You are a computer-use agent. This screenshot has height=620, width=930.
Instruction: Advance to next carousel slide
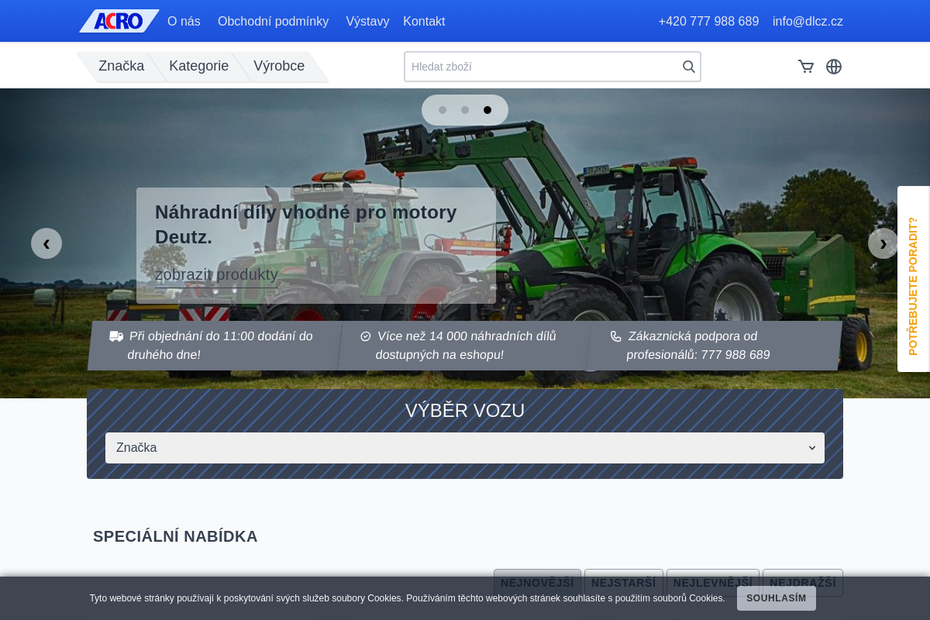click(x=883, y=243)
